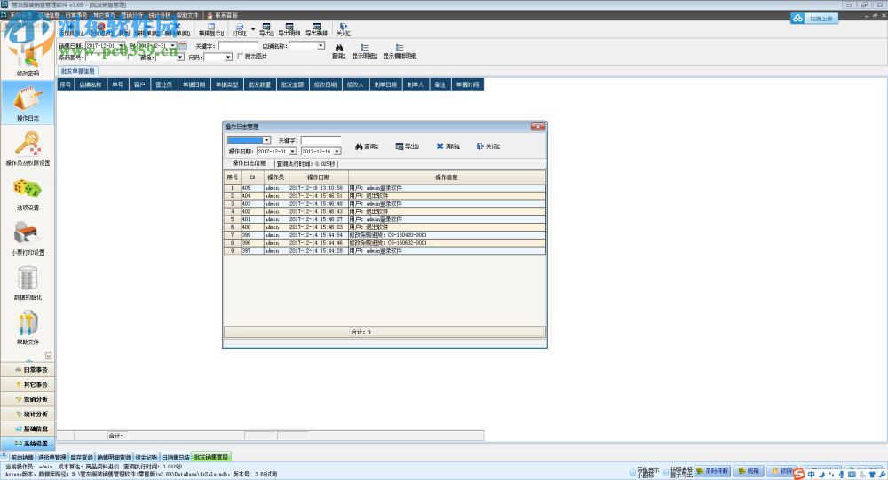Click main window 关键字 input field
This screenshot has height=480, width=888.
pos(238,46)
